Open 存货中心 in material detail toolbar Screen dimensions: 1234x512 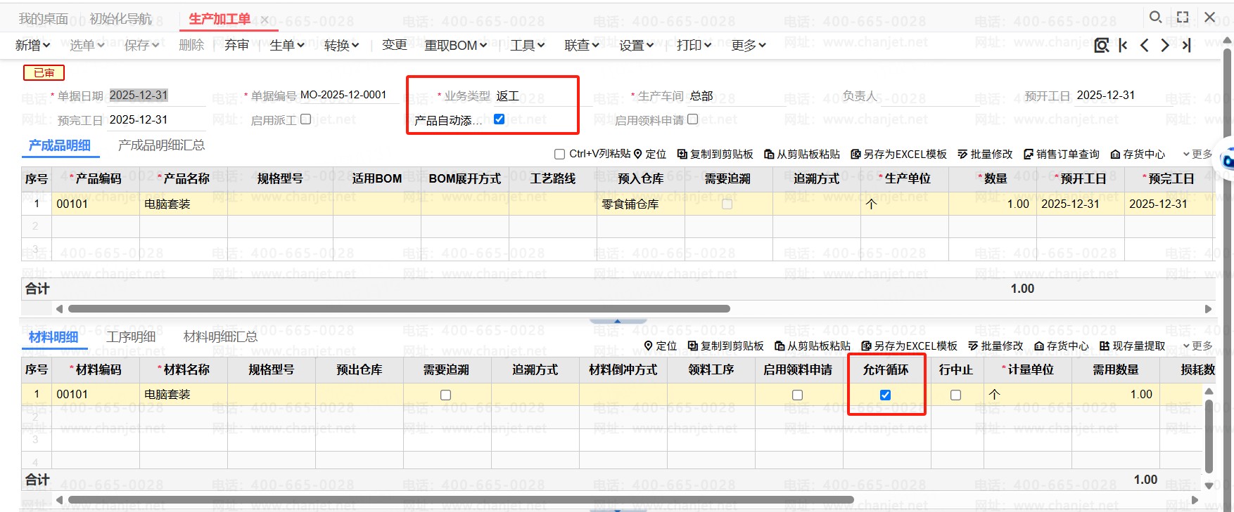(x=1061, y=346)
